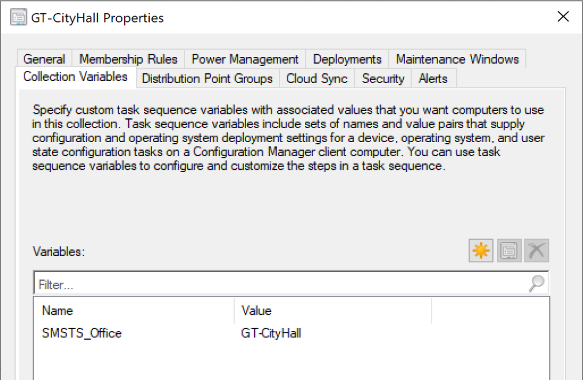This screenshot has width=583, height=380.
Task: Click the variable Properties icon
Action: pyautogui.click(x=509, y=251)
